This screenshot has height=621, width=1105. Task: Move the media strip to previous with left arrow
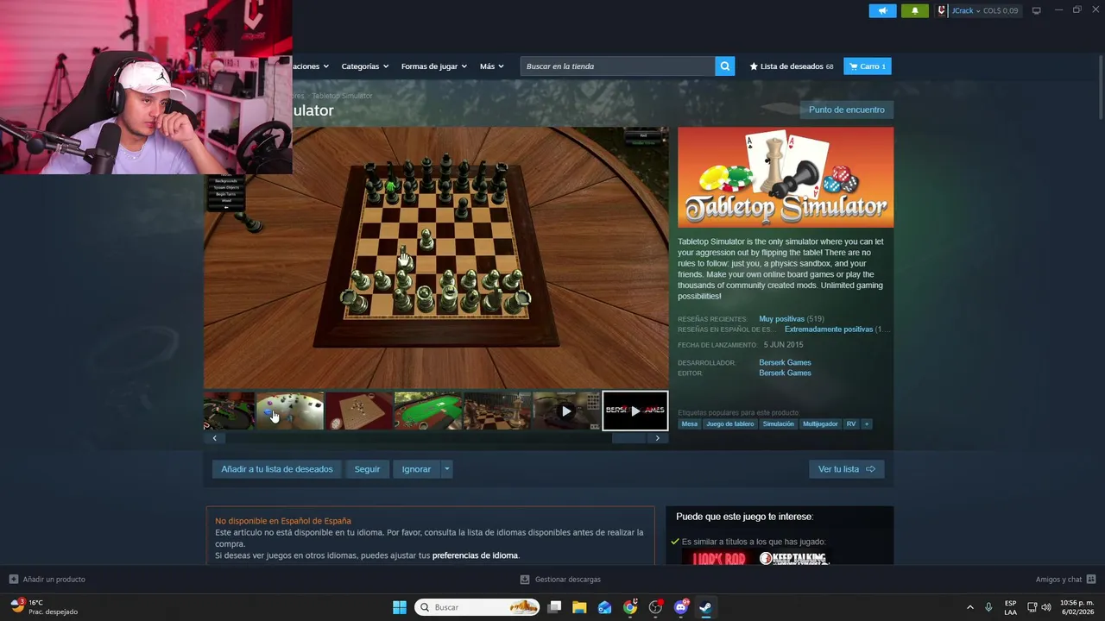pyautogui.click(x=215, y=438)
